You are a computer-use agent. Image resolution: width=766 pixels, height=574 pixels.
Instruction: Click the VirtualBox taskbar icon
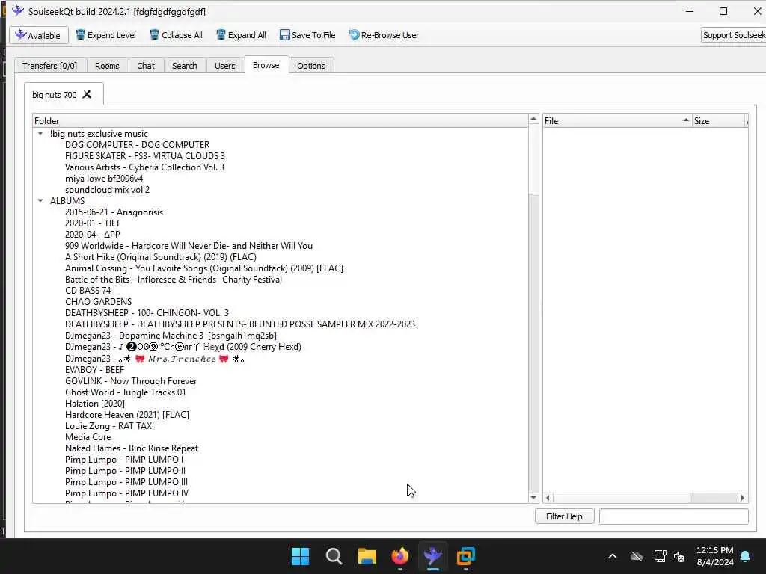pyautogui.click(x=466, y=556)
